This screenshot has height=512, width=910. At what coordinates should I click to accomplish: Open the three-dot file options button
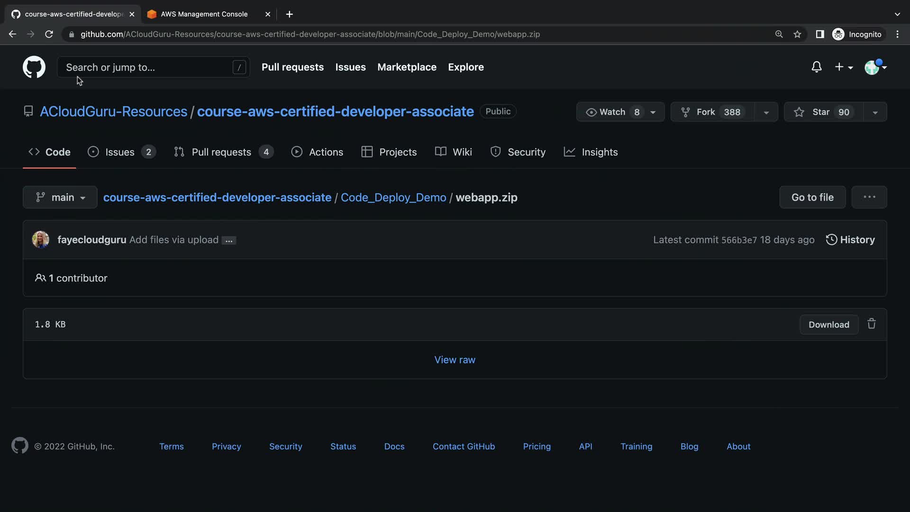(x=869, y=197)
